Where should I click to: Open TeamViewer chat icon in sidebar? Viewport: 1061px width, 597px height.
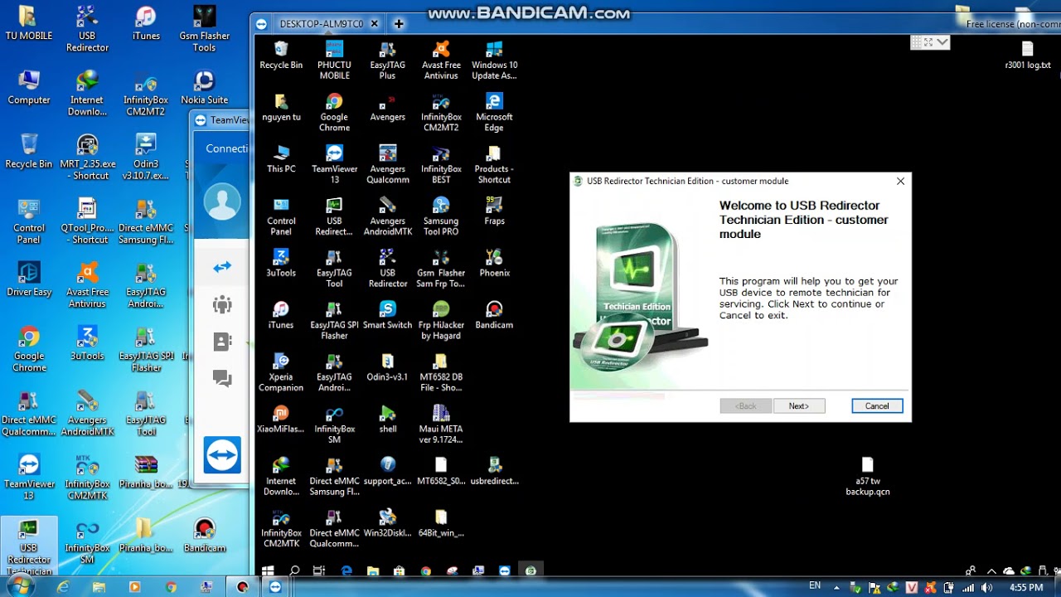pos(222,378)
